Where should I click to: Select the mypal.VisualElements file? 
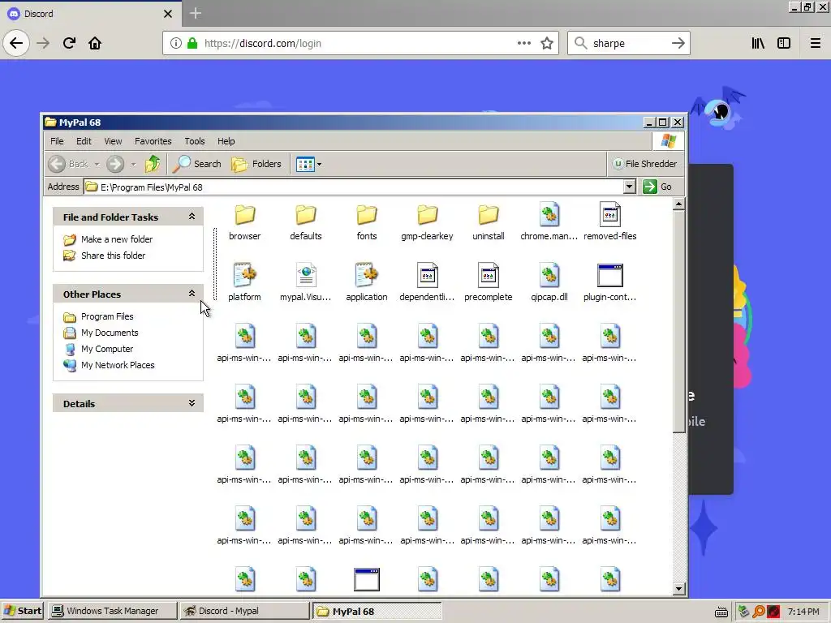point(306,282)
